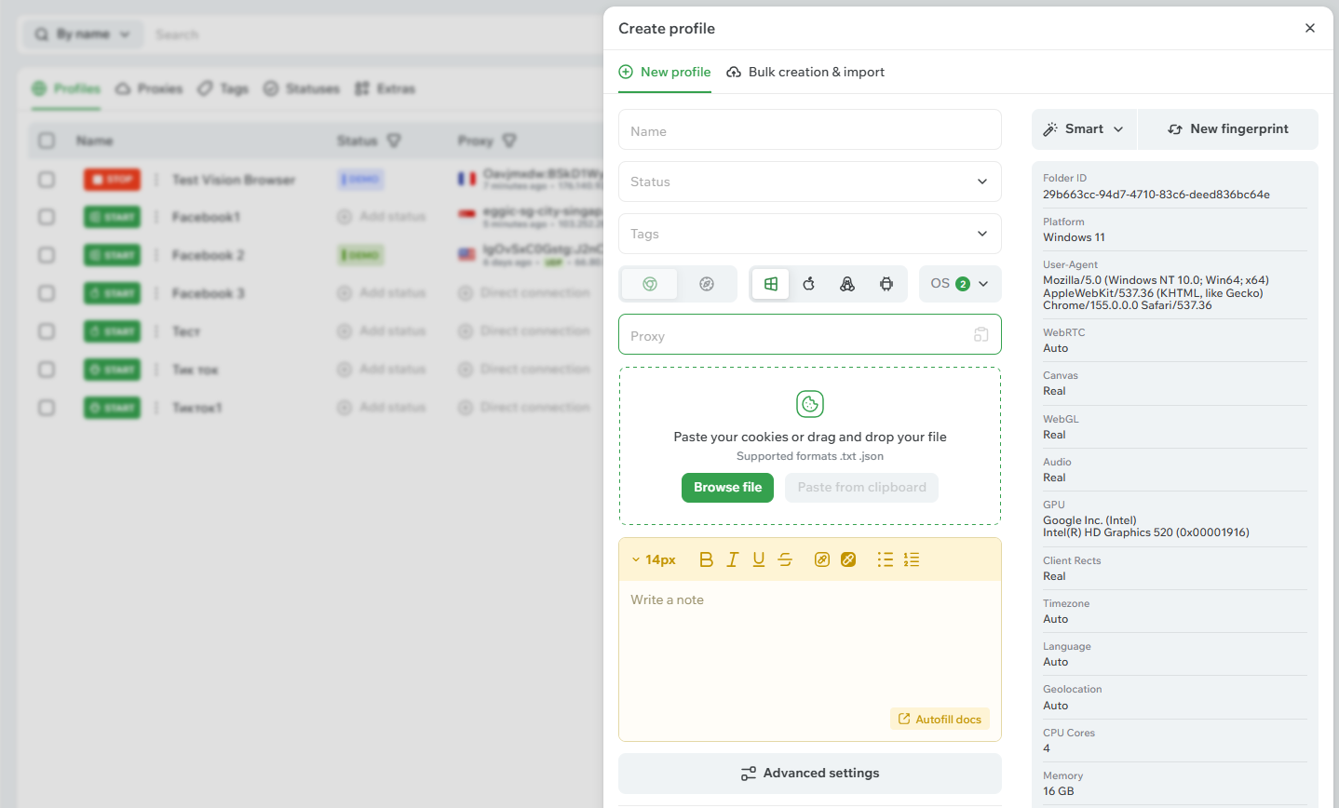
Task: Click the sliders icon on Advanced settings
Action: (x=749, y=774)
